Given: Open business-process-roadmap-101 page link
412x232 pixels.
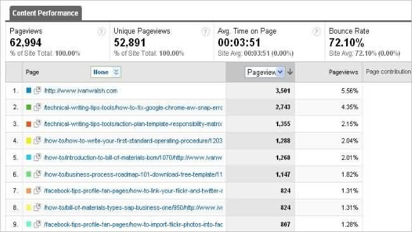Looking at the screenshot, I should [133, 174].
